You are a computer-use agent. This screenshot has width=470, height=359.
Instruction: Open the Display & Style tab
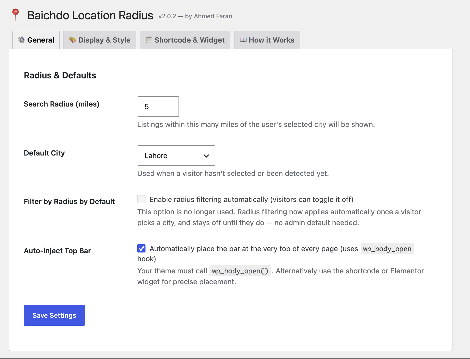pyautogui.click(x=100, y=40)
